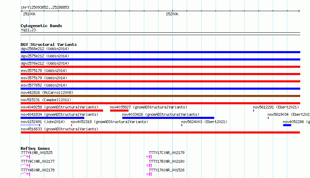This screenshot has width=310, height=178.
Task: Click the nsv4052286 short blue variant bar
Action: (287, 125)
